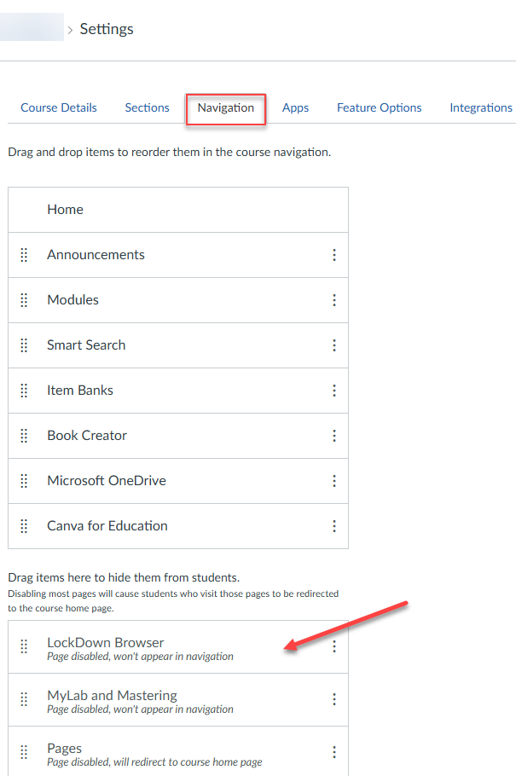Open the Integrations tab
The height and width of the screenshot is (776, 516).
(x=481, y=108)
